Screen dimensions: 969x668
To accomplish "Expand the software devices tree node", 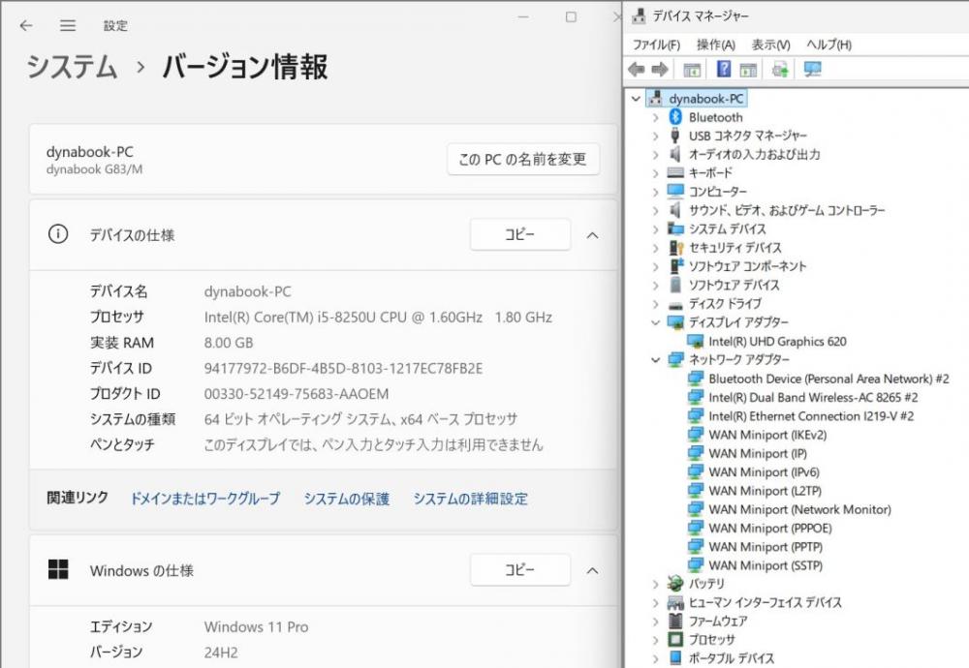I will [x=656, y=286].
